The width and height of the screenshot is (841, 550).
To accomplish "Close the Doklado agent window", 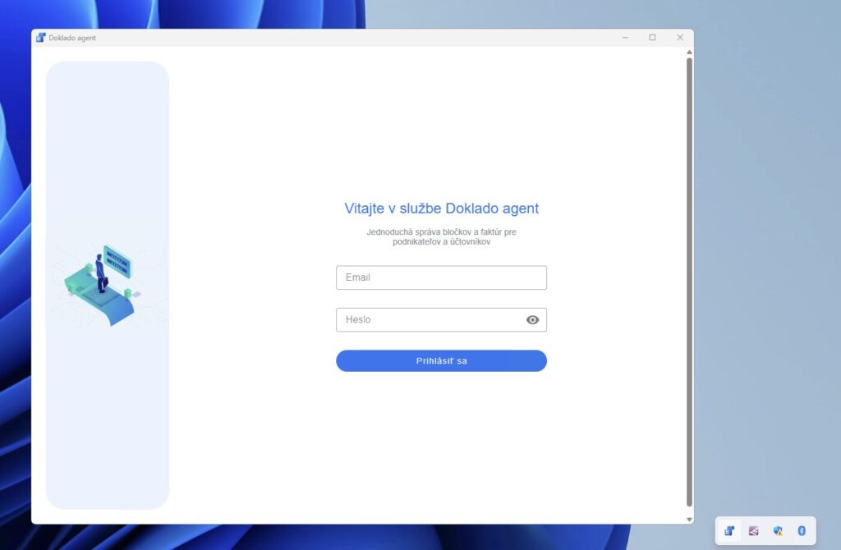I will (679, 38).
